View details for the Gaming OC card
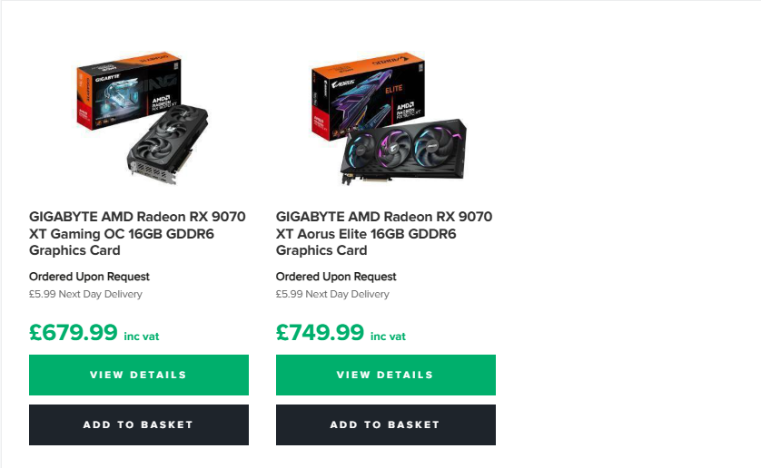 pos(138,375)
